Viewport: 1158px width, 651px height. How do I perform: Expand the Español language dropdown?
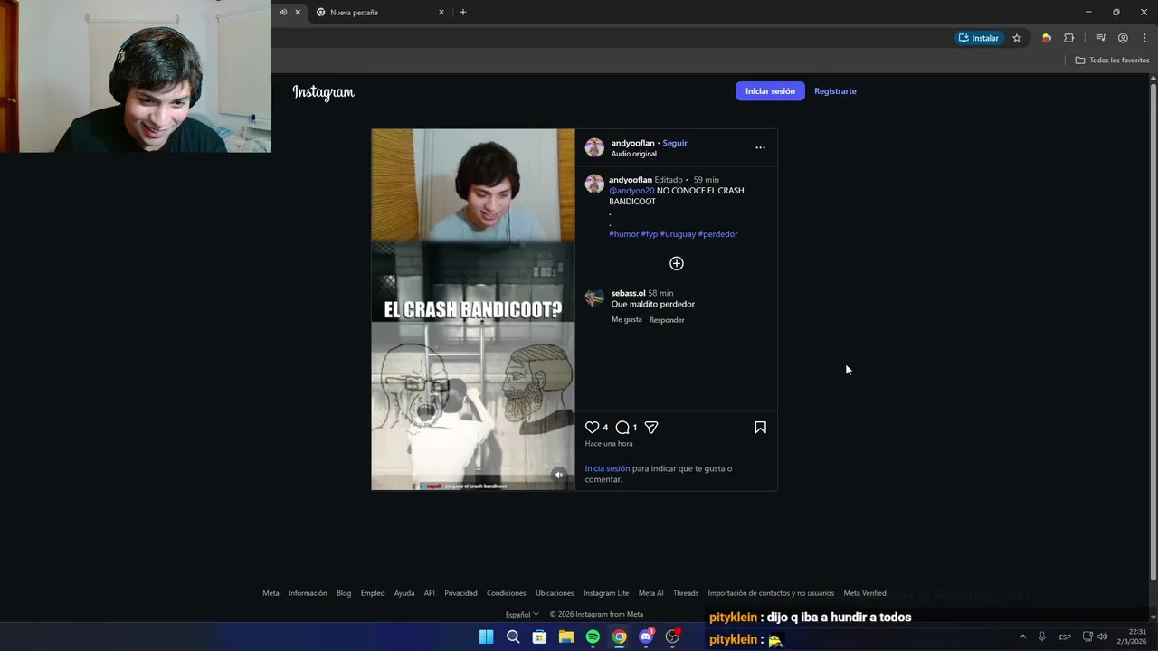pos(522,615)
